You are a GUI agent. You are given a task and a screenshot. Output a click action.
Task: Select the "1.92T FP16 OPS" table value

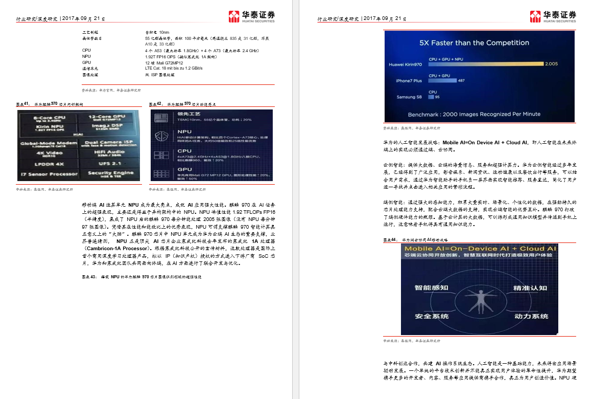160,57
